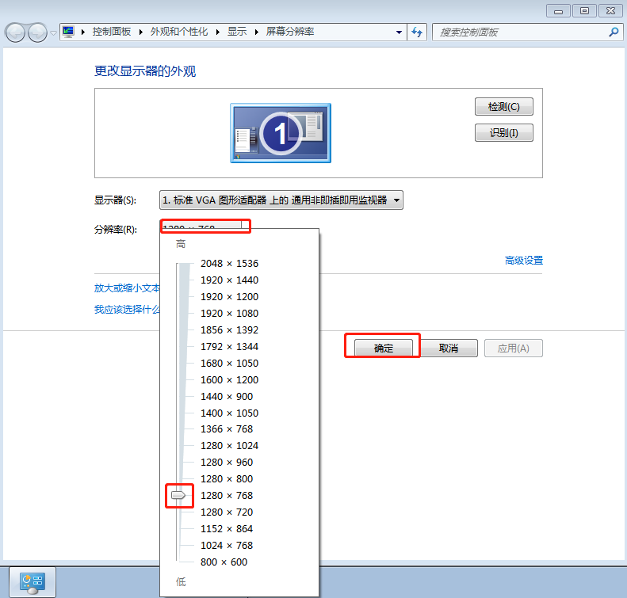Open the 高级设置 link
The height and width of the screenshot is (598, 627).
[x=523, y=261]
